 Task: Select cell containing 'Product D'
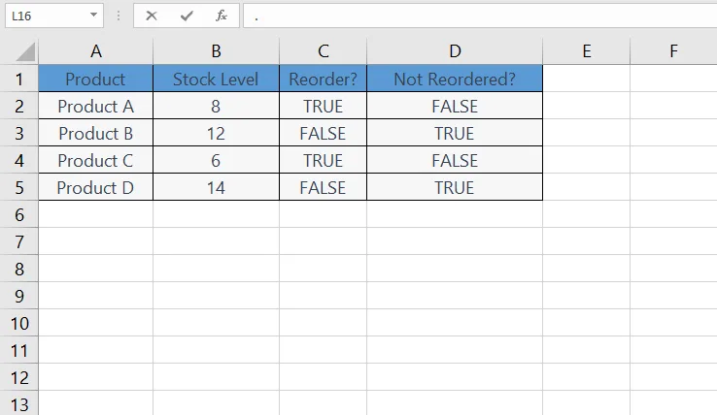pos(95,187)
